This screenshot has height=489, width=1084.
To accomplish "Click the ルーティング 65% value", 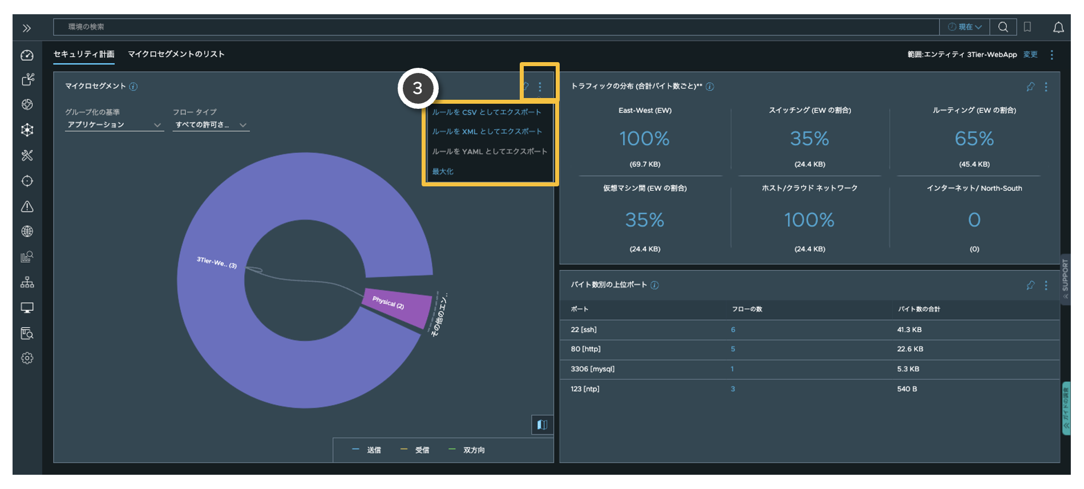I will 974,138.
